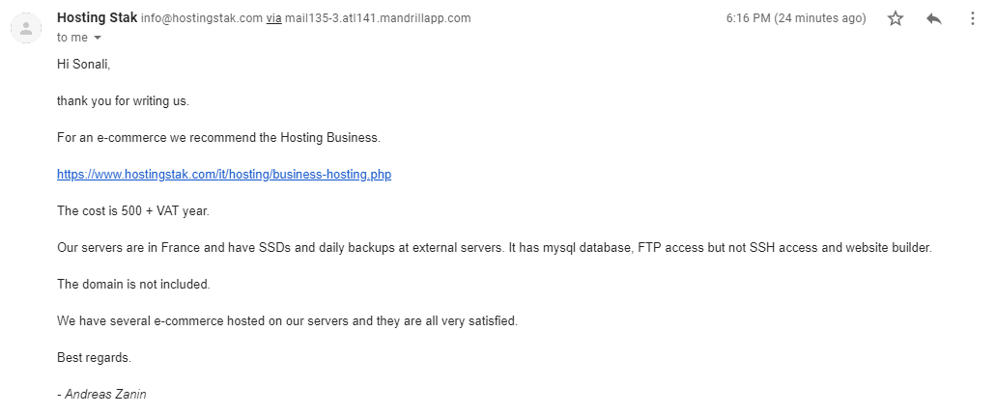996x414 pixels.
Task: Expand recipient details arrow beside 'to me'
Action: (98, 38)
